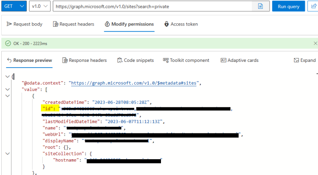Open the Request body tab
Image resolution: width=318 pixels, height=175 pixels.
pyautogui.click(x=25, y=24)
